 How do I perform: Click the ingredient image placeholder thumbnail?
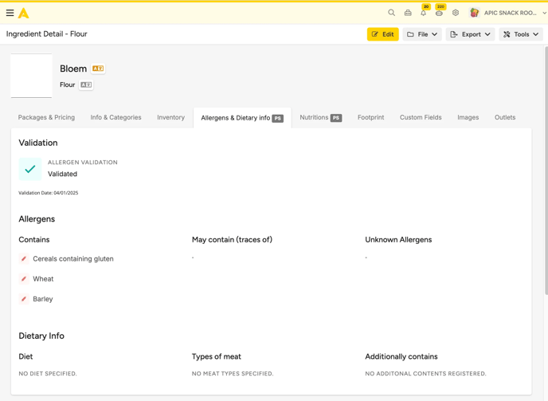coord(31,76)
